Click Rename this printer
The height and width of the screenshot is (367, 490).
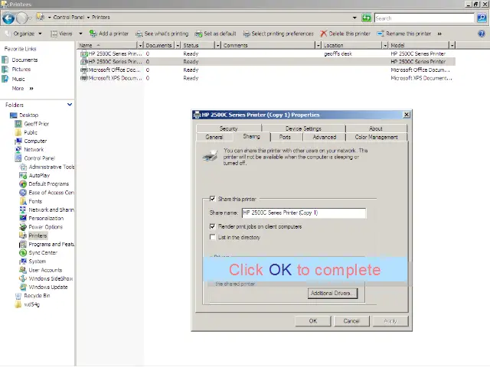click(x=403, y=34)
